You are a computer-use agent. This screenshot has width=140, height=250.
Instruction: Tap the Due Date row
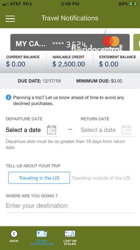pos(70,81)
